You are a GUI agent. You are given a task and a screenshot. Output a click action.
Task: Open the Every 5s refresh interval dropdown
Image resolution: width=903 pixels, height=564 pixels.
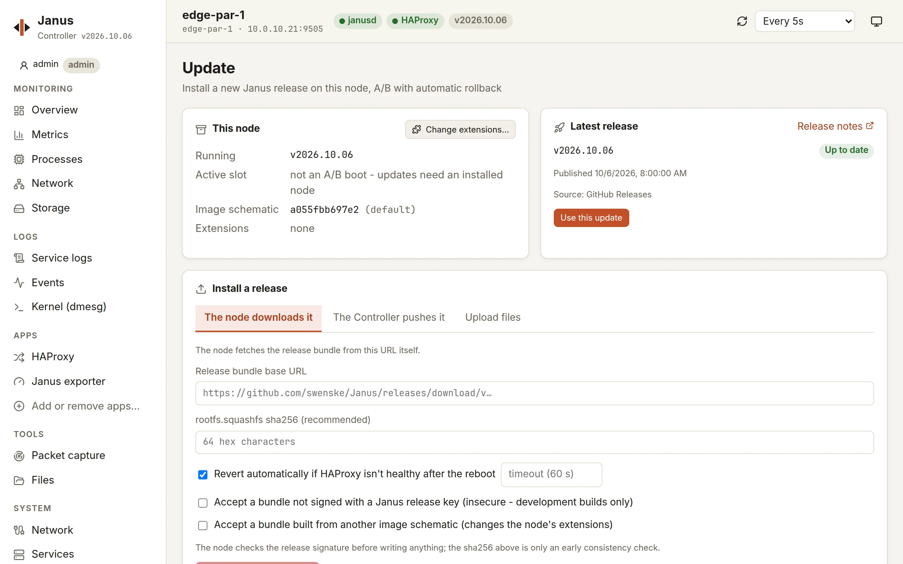[x=805, y=21]
